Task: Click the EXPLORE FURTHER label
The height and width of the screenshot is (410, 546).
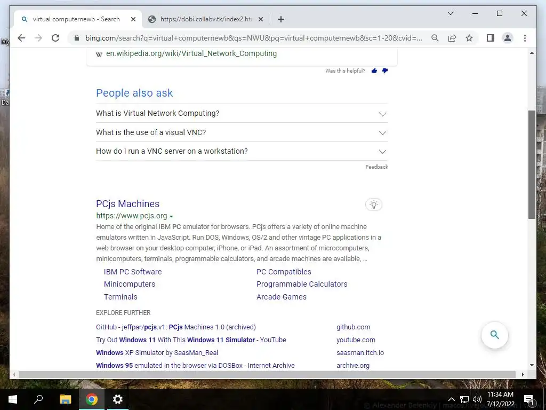Action: (x=123, y=313)
